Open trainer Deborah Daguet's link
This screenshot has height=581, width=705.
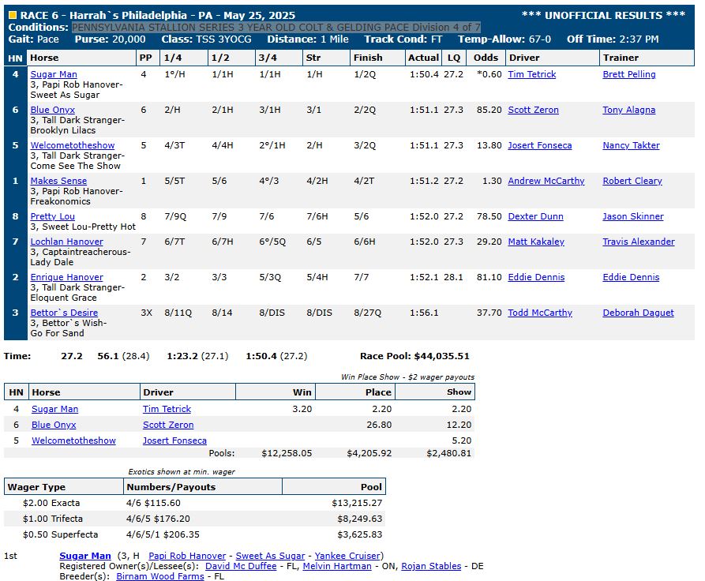pyautogui.click(x=638, y=313)
